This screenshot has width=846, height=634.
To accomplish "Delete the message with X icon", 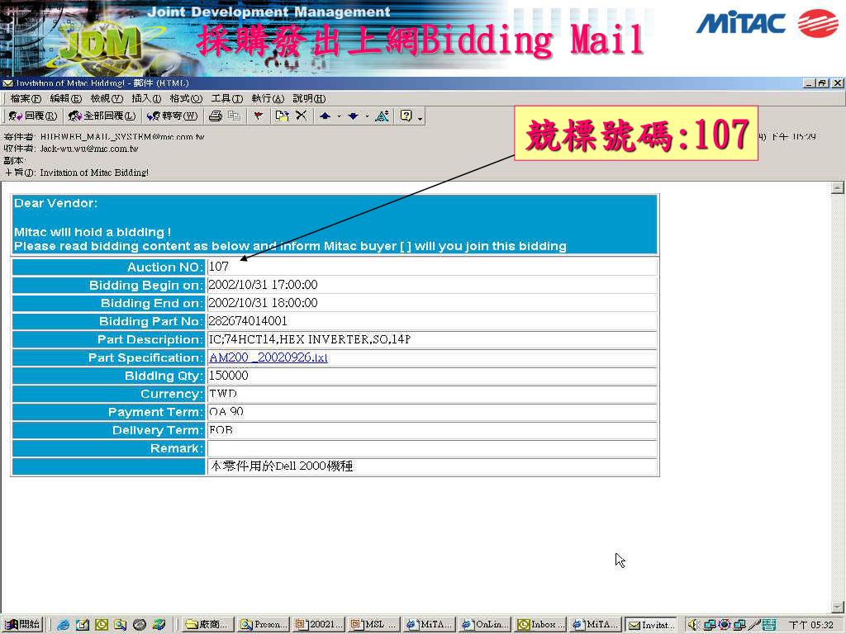I will [301, 116].
